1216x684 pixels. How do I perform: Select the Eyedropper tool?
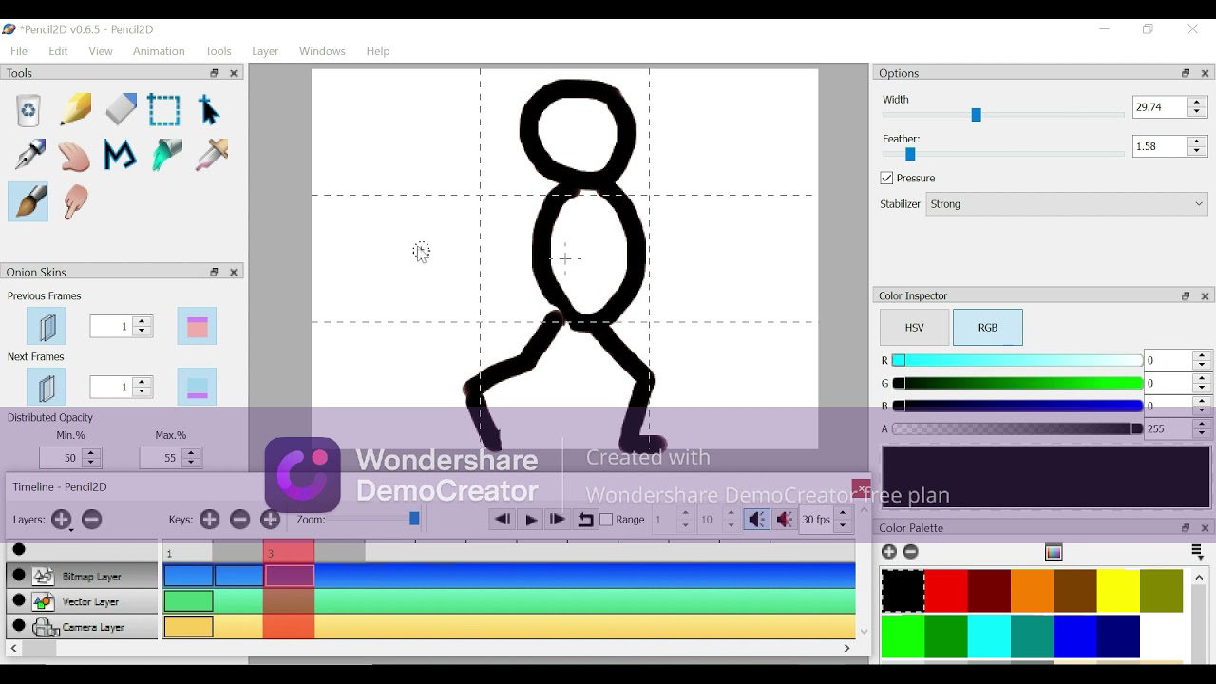tap(211, 155)
